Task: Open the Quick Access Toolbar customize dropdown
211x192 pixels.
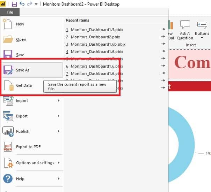Action: click(x=36, y=5)
